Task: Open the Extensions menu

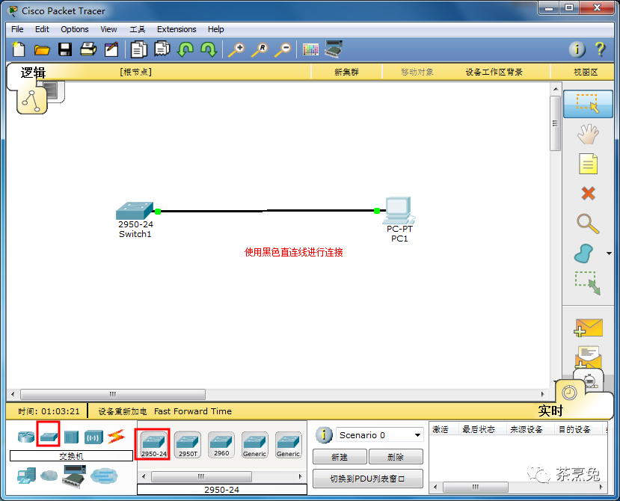Action: [177, 29]
